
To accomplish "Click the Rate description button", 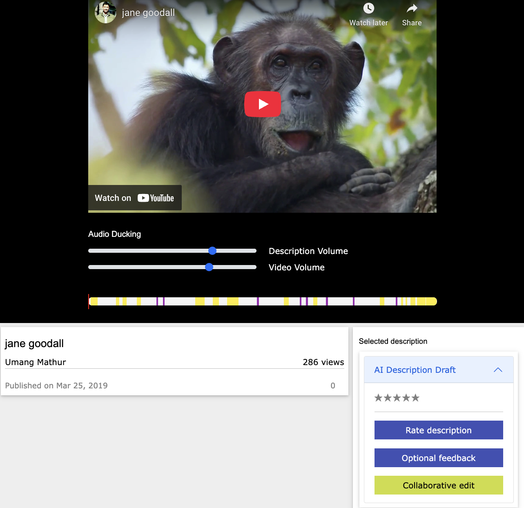I will 439,430.
